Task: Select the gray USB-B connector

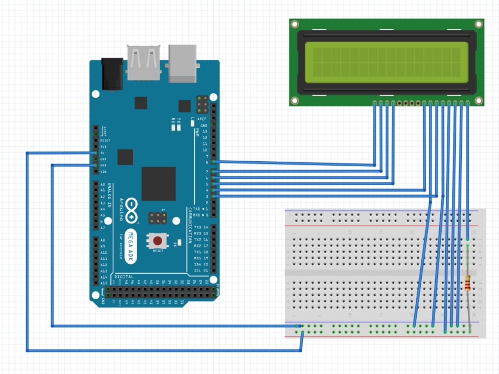Action: click(183, 64)
